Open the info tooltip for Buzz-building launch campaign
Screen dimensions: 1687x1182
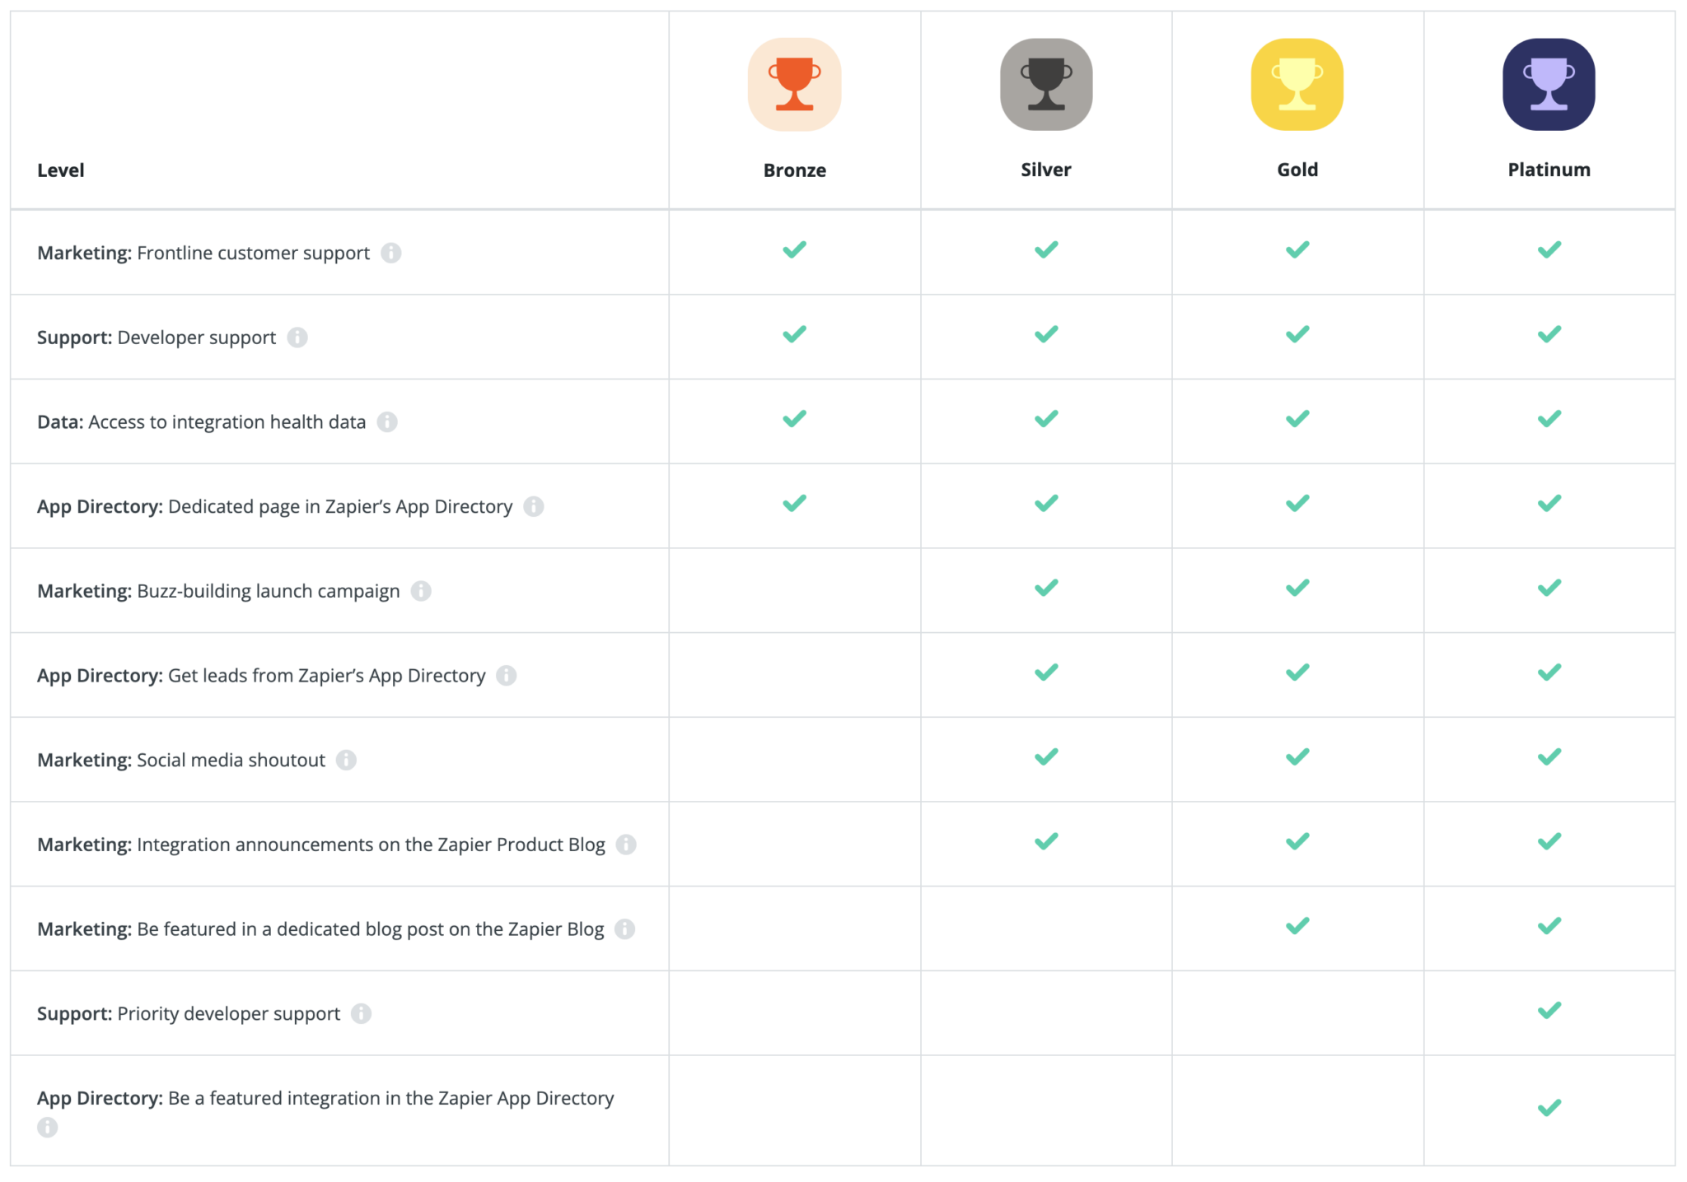click(x=421, y=591)
